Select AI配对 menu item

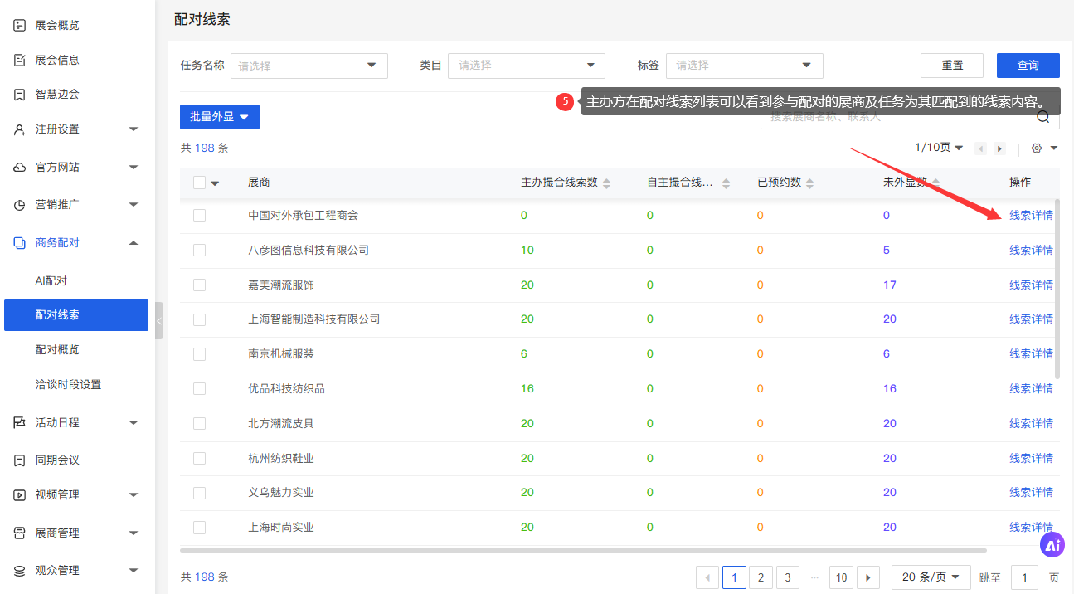coord(51,281)
